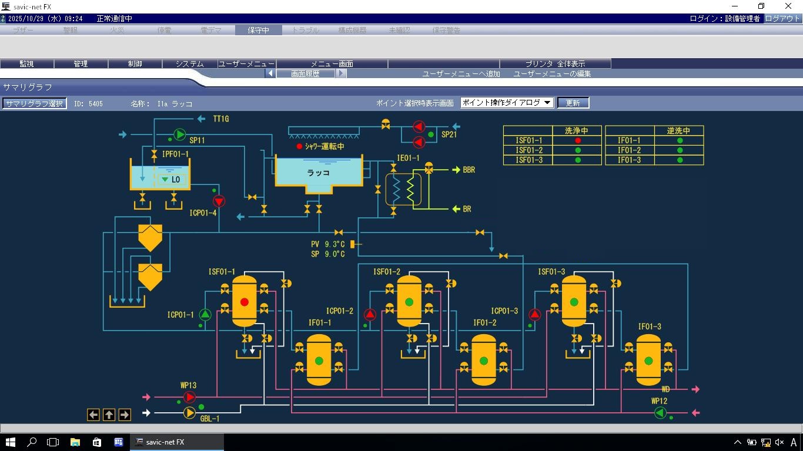Select the yellow GBL-1 blower icon
803x451 pixels.
pos(189,413)
